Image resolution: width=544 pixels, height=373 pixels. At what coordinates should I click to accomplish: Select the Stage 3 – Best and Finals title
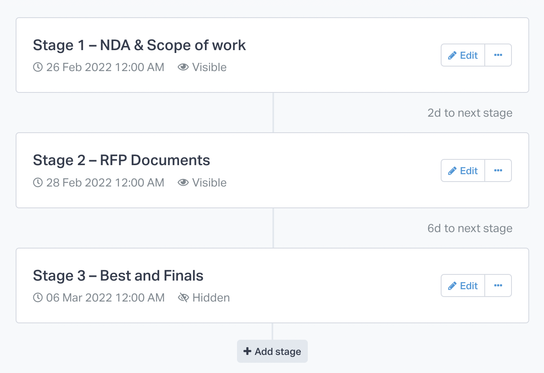118,276
